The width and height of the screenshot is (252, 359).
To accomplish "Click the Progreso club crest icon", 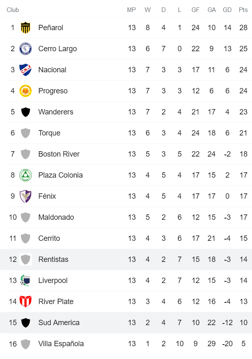I will 26,91.
